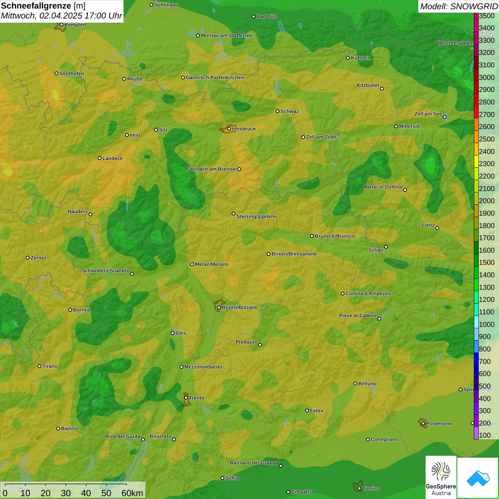
Task: Click the Kitzbühel location dot
Action: click(382, 89)
